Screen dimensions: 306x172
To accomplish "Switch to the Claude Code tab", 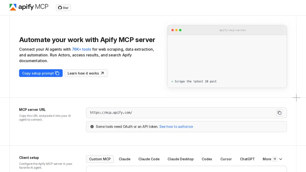I will [149, 159].
